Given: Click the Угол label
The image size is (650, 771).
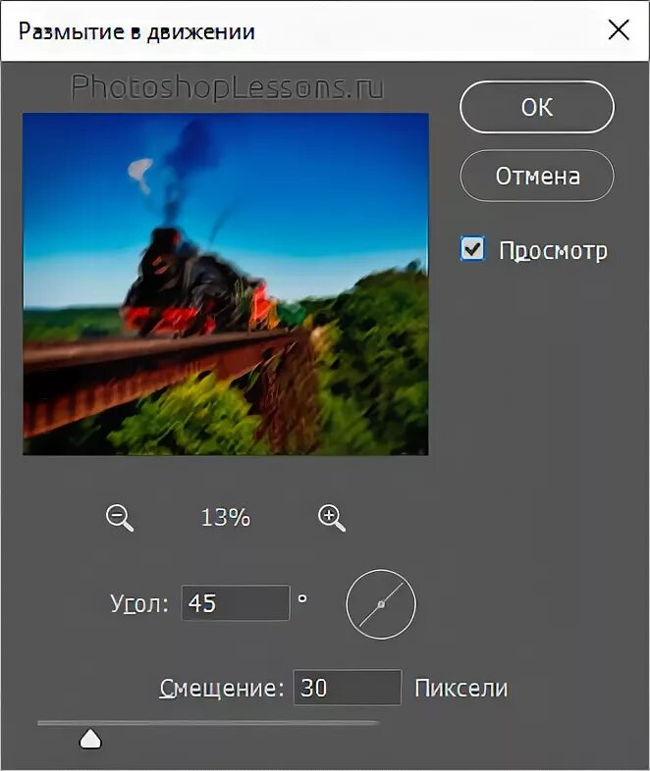Looking at the screenshot, I should click(139, 604).
